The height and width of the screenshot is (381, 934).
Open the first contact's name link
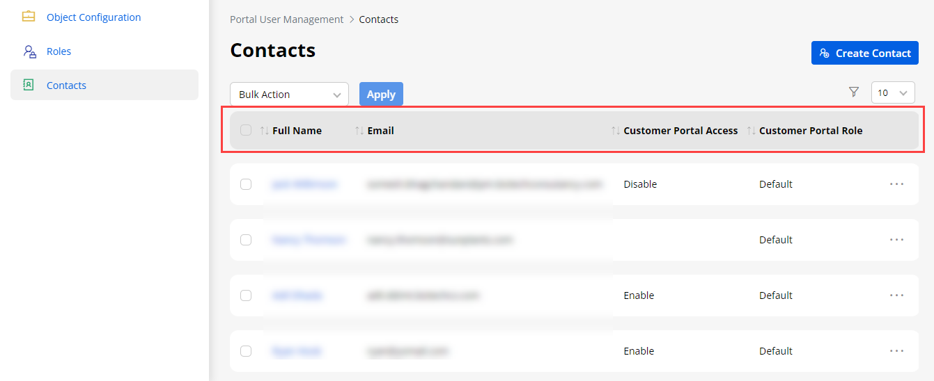click(x=304, y=184)
